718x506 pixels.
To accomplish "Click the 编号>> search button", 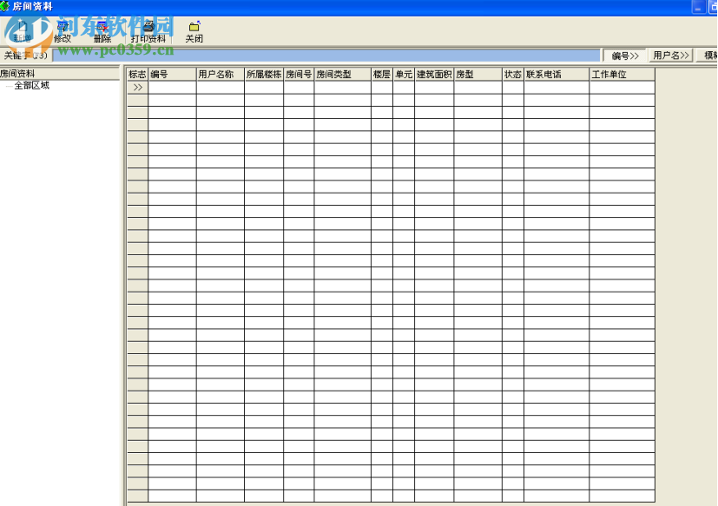I will click(x=625, y=56).
